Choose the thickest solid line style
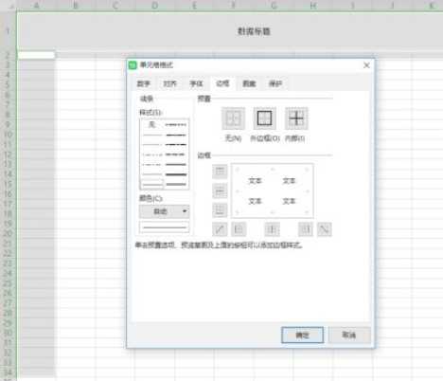 (176, 174)
